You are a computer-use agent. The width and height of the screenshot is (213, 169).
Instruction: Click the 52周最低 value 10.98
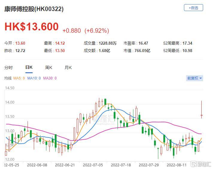pyautogui.click(x=187, y=51)
